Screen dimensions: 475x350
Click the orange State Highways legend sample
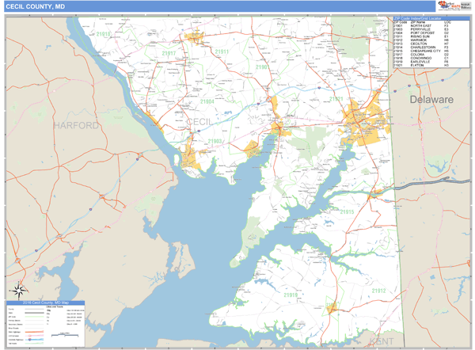34,332
